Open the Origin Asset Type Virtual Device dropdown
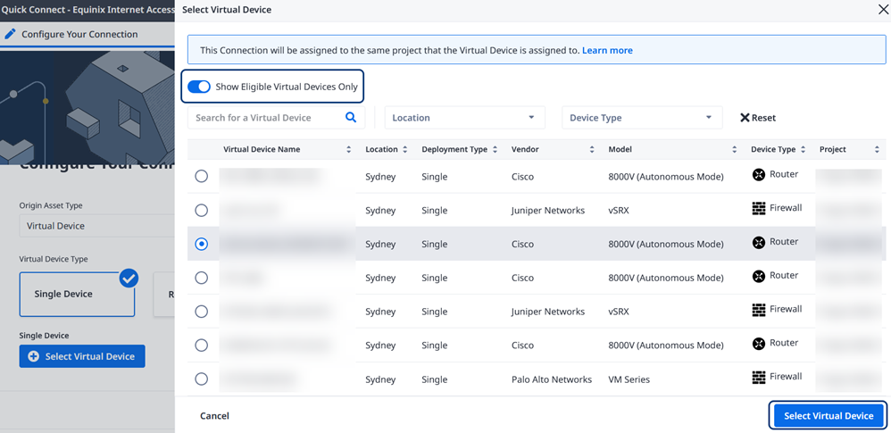The image size is (891, 433). pyautogui.click(x=96, y=226)
